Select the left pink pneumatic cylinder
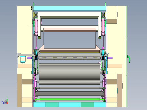Image resolution: width=147 pixels, height=110 pixels. 36,27
